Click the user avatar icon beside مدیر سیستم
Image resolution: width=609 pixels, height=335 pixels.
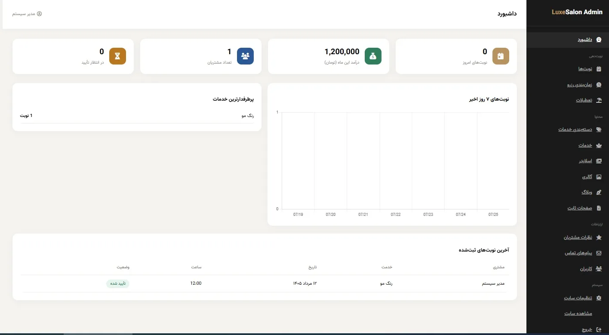(39, 14)
